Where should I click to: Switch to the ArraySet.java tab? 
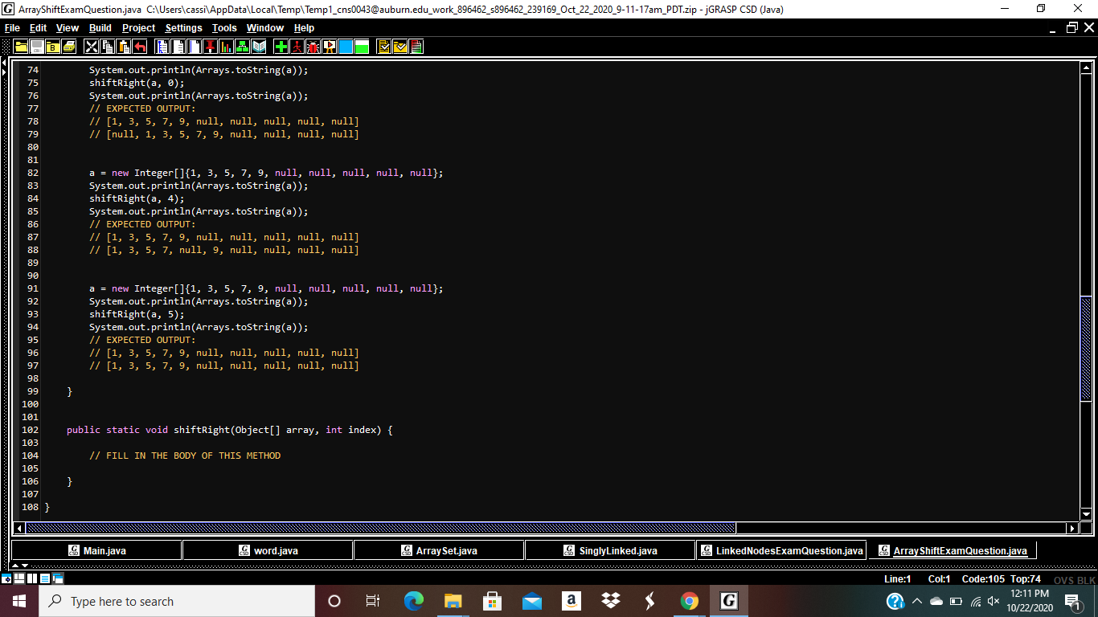tap(439, 550)
